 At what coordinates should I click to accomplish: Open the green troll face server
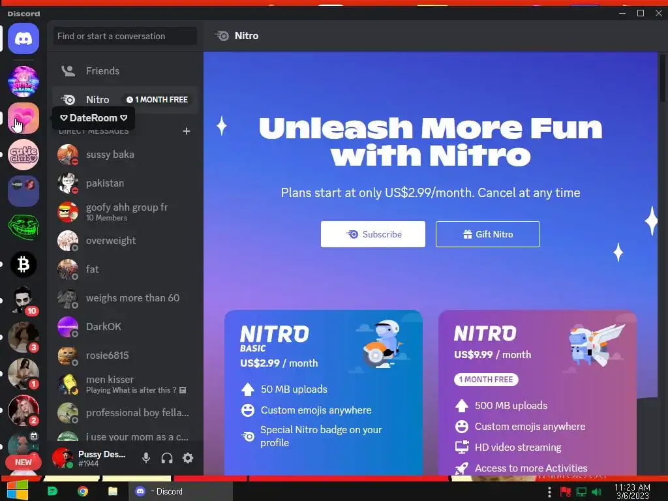point(23,228)
